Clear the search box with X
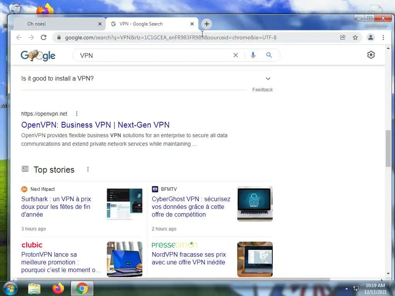The image size is (395, 296). coord(236,55)
